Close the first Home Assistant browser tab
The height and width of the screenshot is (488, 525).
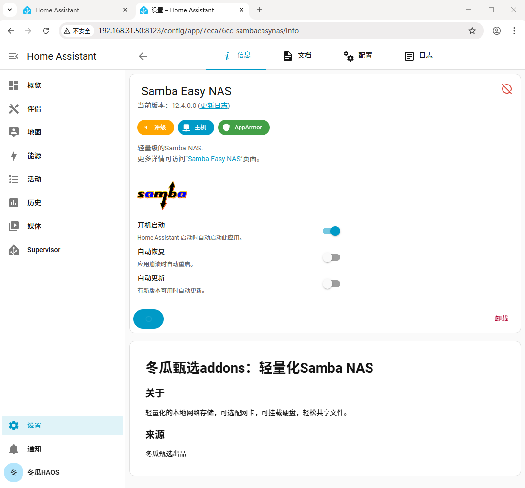coord(125,10)
